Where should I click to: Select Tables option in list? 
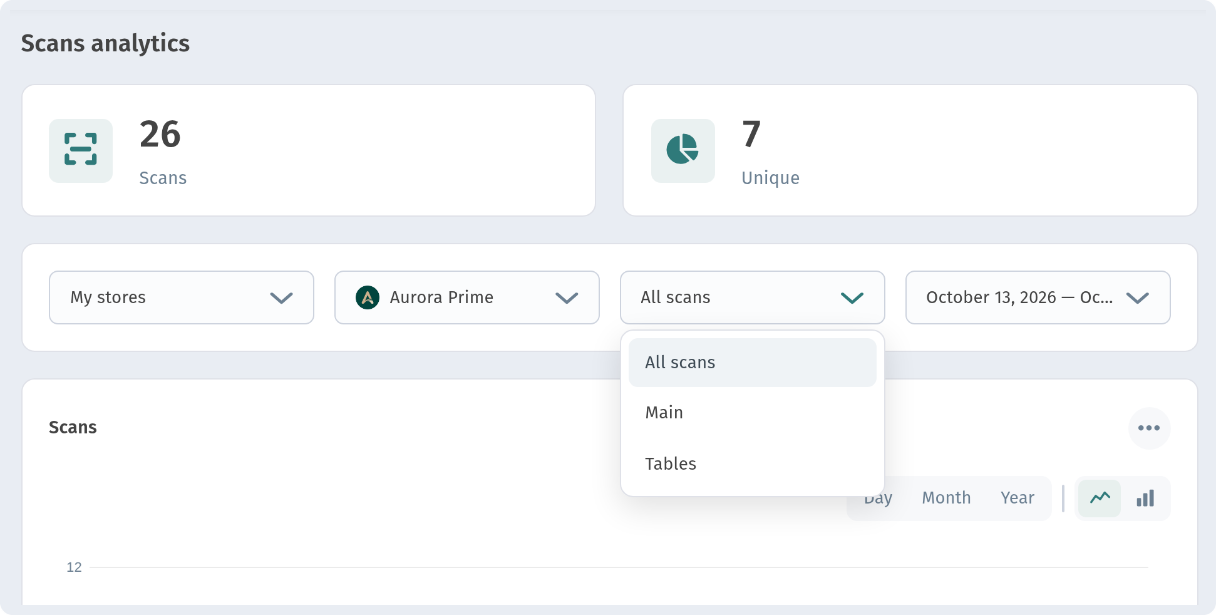pos(753,464)
